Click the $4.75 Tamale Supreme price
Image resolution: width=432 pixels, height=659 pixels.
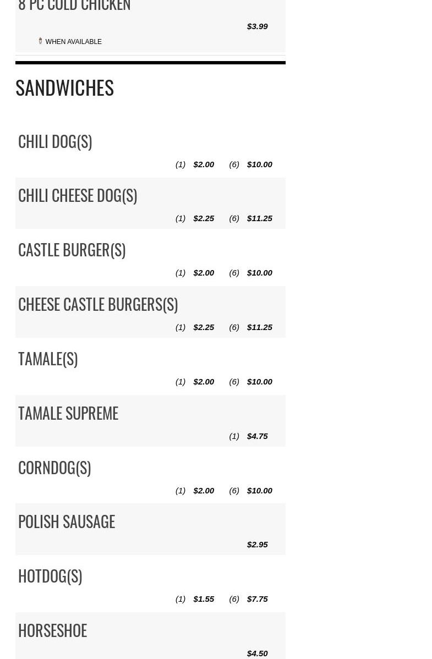tap(257, 436)
